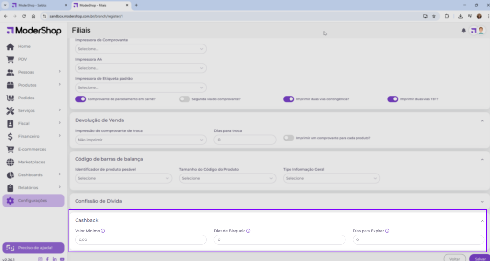Open Impressão de comprovante de troca dropdown
The image size is (490, 261).
pos(141,140)
